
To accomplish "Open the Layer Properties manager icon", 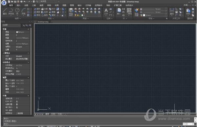I will (71, 12).
